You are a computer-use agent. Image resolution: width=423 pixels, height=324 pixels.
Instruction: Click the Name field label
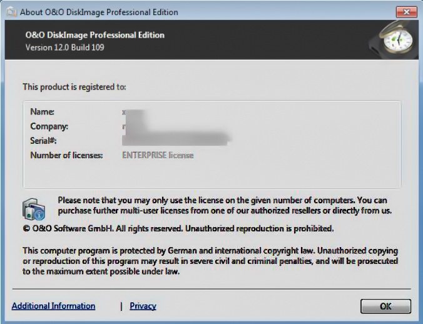tap(43, 111)
